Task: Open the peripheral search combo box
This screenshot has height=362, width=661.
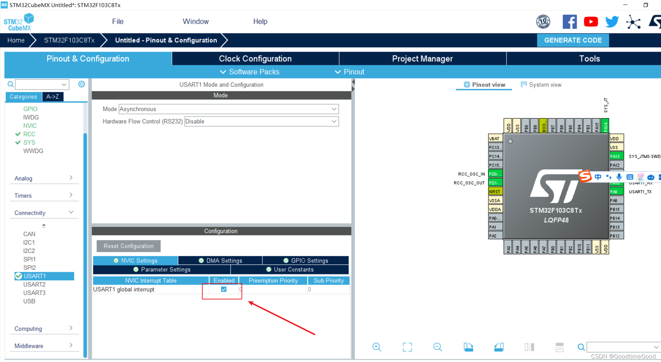Action: coord(42,84)
